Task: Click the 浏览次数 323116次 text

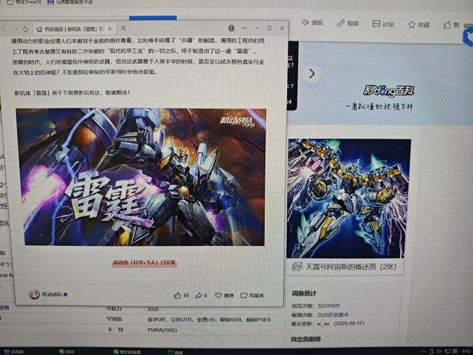Action: (x=315, y=306)
